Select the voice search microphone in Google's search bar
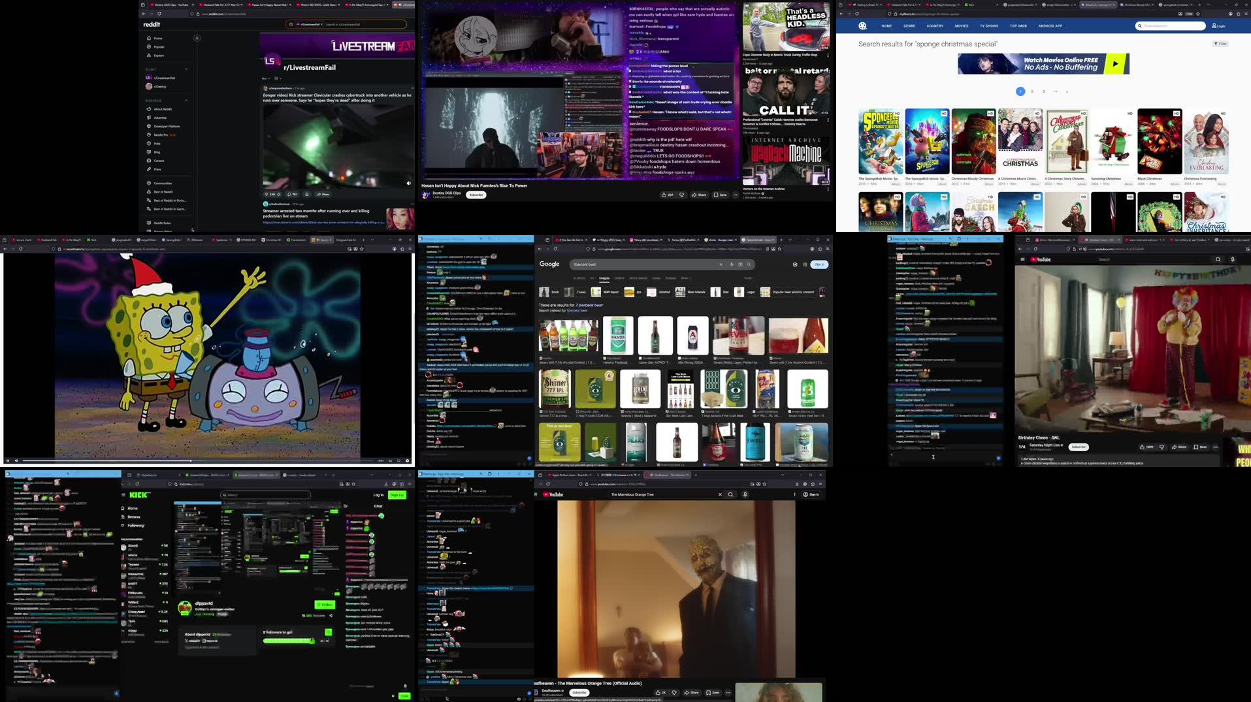This screenshot has width=1251, height=702. (732, 264)
